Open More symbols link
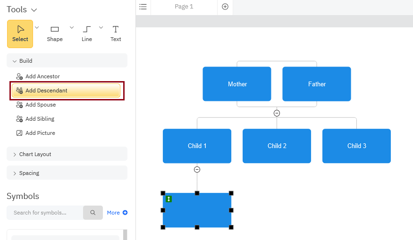 (x=117, y=213)
